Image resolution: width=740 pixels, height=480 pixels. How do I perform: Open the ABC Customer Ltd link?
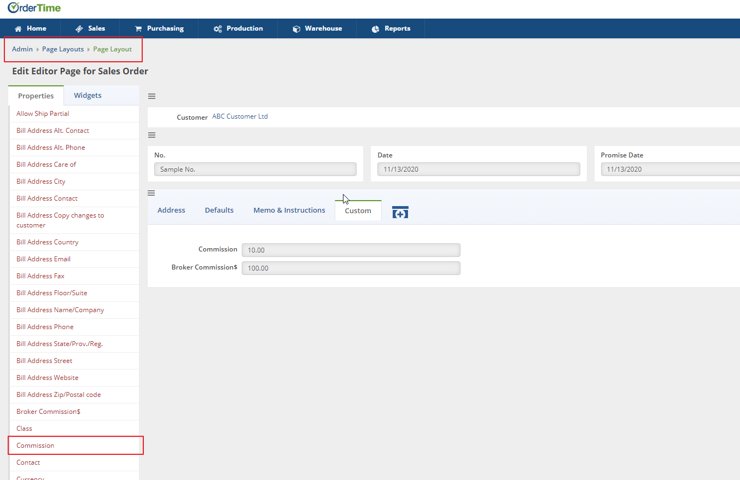pyautogui.click(x=240, y=116)
